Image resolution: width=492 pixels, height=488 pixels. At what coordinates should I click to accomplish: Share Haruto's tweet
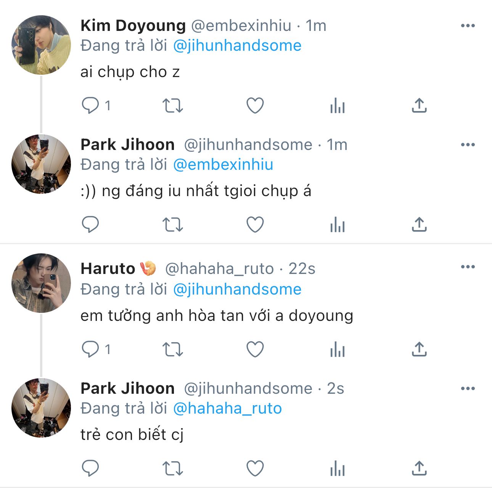click(419, 349)
